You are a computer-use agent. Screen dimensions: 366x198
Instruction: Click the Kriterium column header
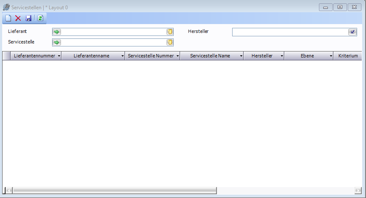(x=348, y=56)
